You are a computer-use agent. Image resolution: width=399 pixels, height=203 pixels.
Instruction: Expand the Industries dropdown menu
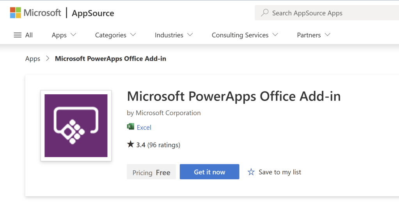[174, 35]
